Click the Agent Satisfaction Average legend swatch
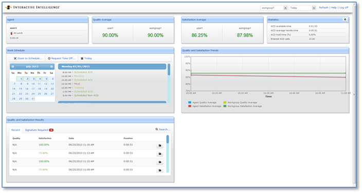The image size is (362, 193). pyautogui.click(x=190, y=106)
